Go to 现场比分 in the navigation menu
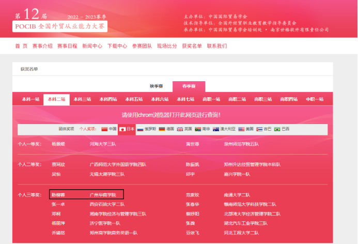This screenshot has height=244, width=358. pyautogui.click(x=166, y=46)
